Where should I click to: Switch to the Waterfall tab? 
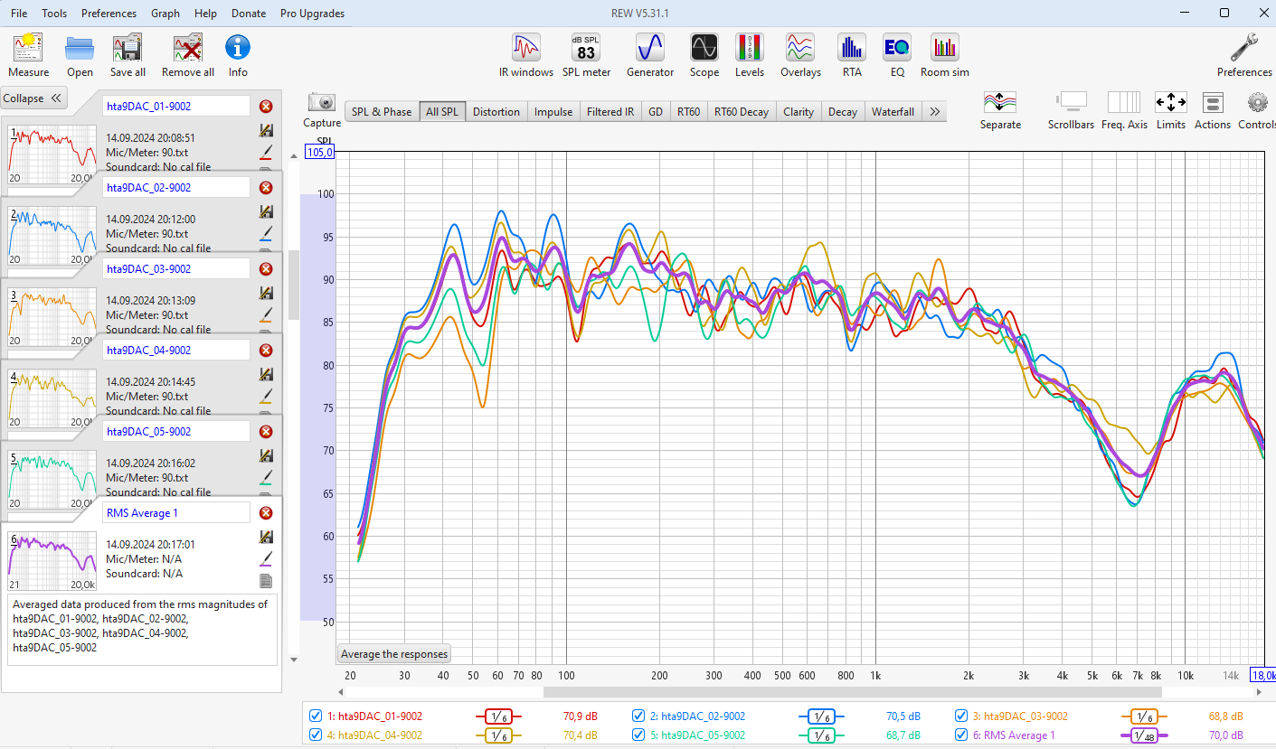[893, 112]
